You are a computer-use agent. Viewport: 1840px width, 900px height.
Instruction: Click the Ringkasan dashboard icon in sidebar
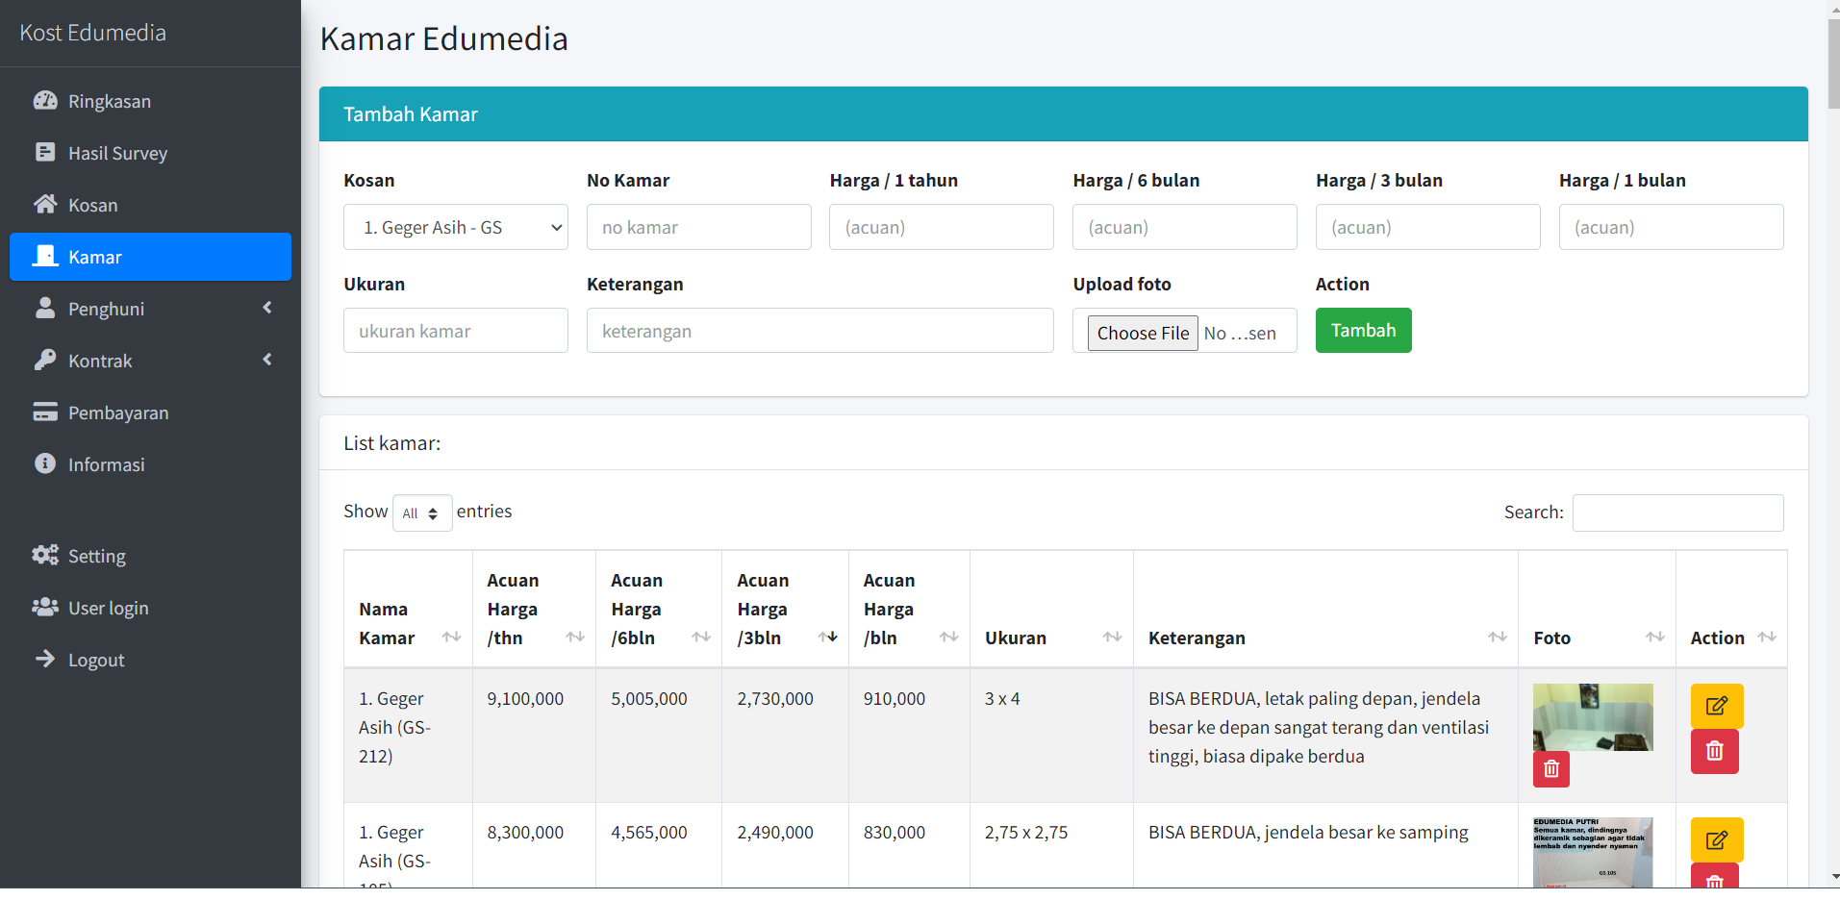pos(45,101)
